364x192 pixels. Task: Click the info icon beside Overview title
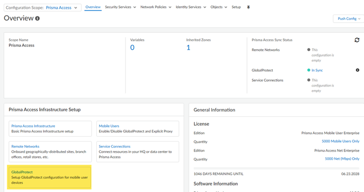pos(37,19)
